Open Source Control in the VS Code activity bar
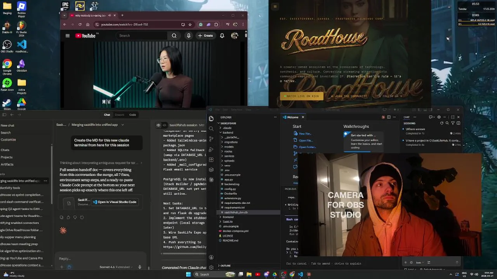The height and width of the screenshot is (279, 497). tap(211, 139)
